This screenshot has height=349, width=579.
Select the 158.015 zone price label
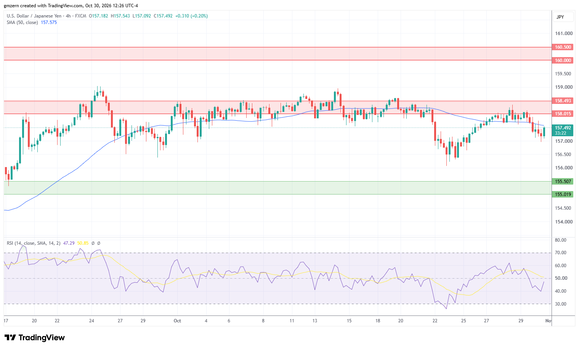tap(563, 114)
